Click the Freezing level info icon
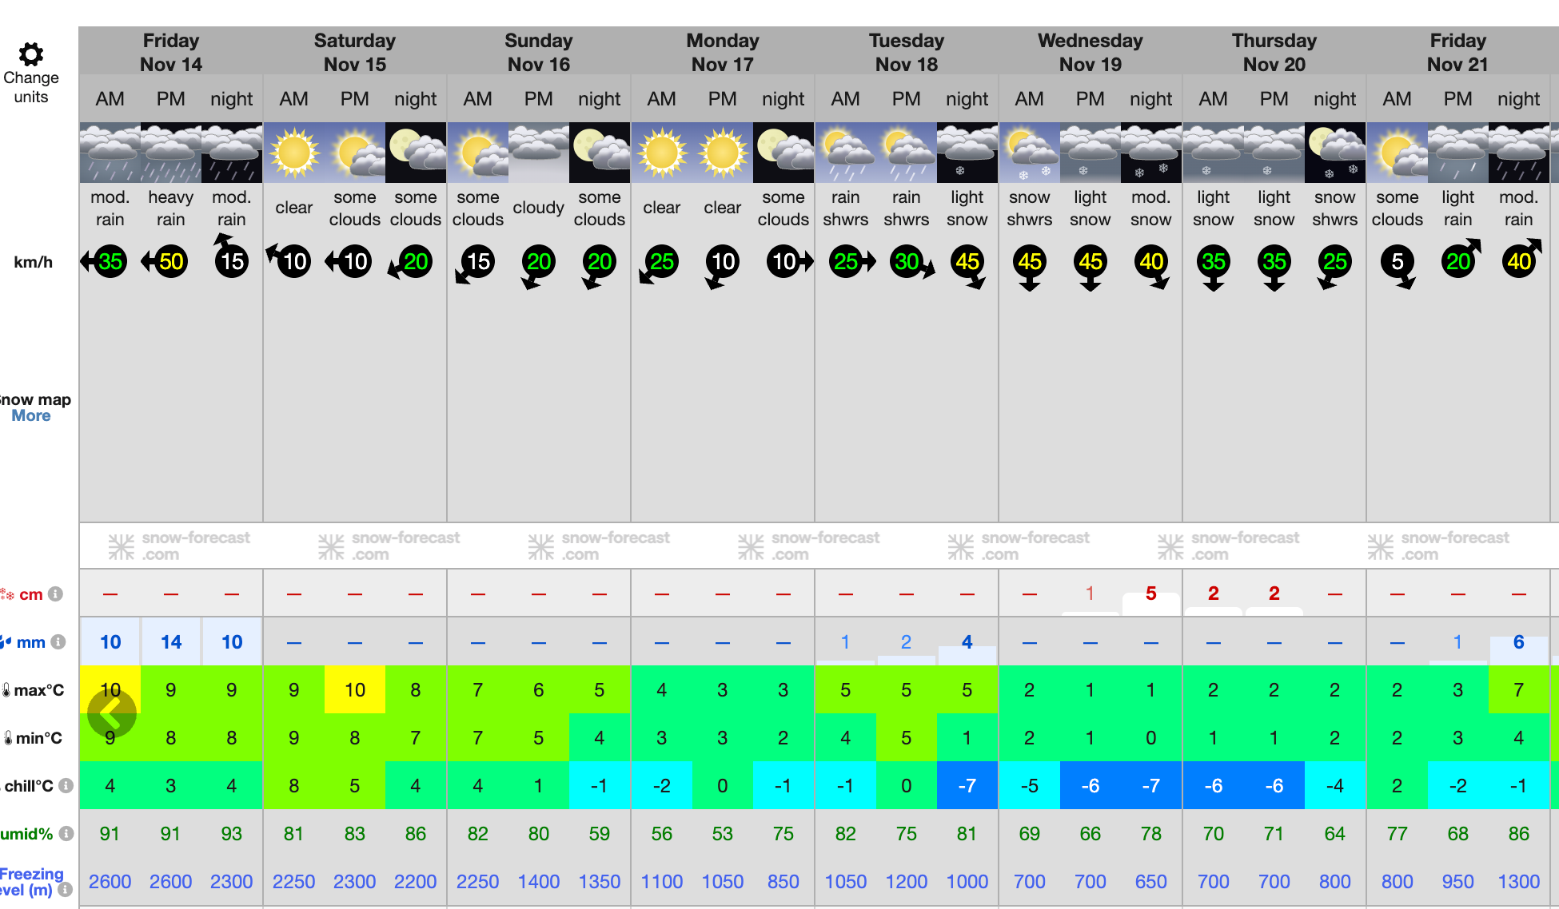This screenshot has height=909, width=1559. (66, 889)
